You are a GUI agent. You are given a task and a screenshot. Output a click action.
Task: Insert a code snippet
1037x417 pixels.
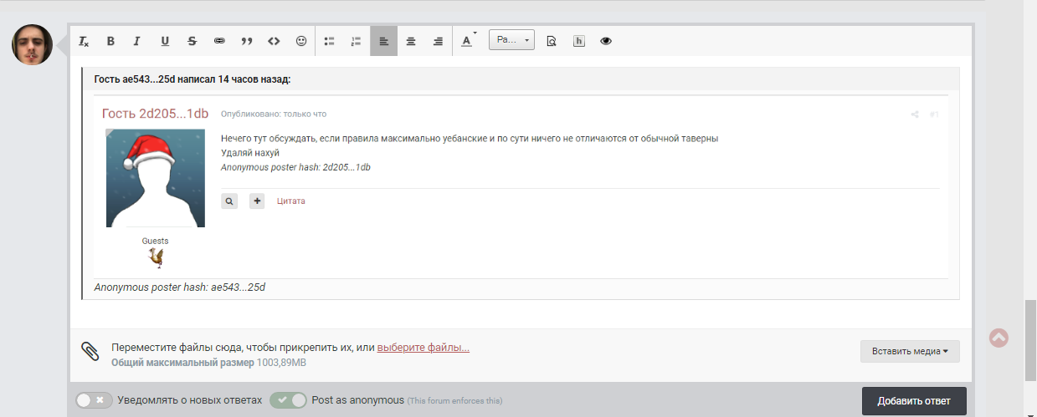click(274, 41)
